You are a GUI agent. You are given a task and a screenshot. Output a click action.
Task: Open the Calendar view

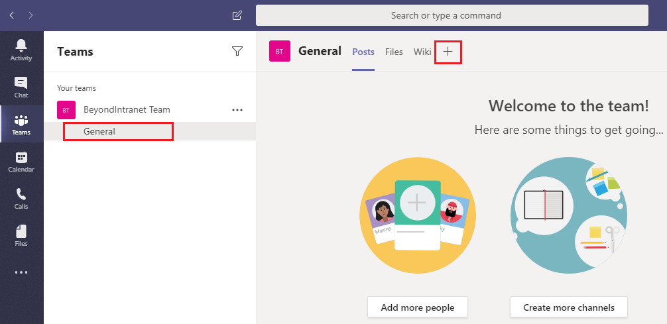[x=21, y=162]
